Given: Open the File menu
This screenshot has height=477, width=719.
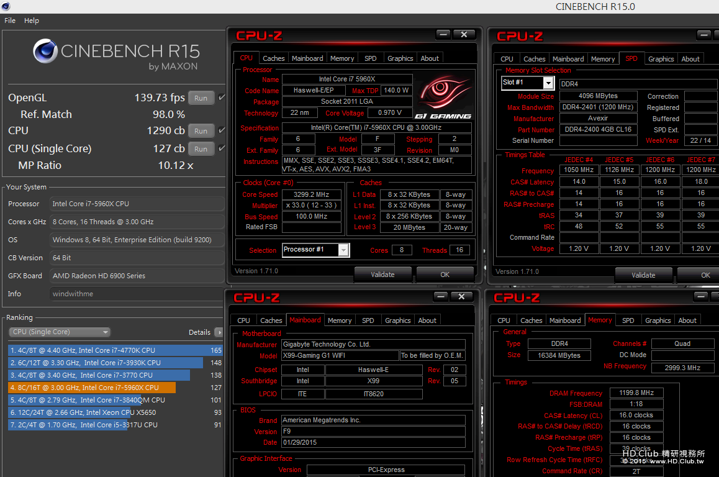Looking at the screenshot, I should coord(10,20).
